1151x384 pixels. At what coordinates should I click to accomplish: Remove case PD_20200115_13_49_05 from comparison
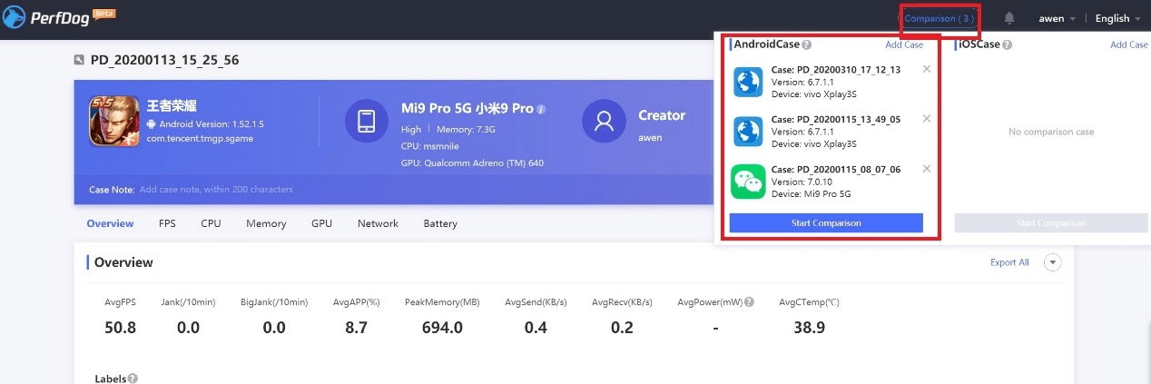926,118
